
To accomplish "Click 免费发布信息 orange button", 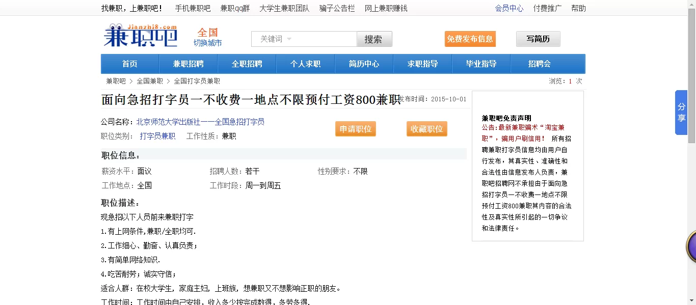I will tap(470, 39).
